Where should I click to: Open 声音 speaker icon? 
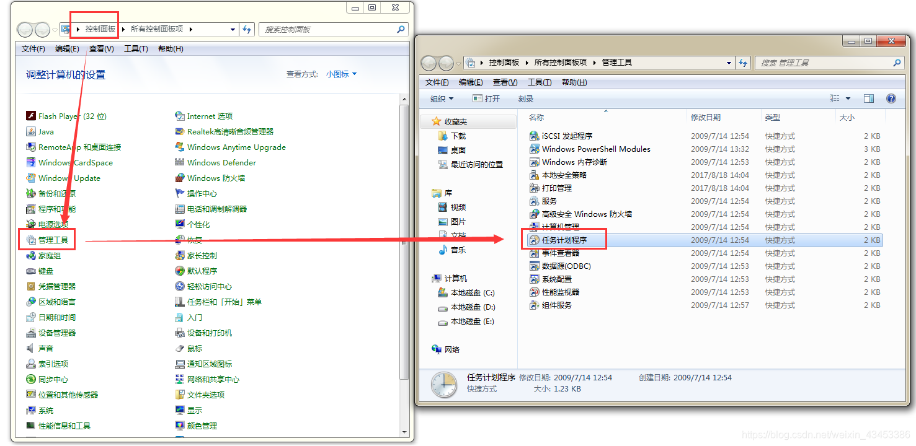click(x=31, y=348)
